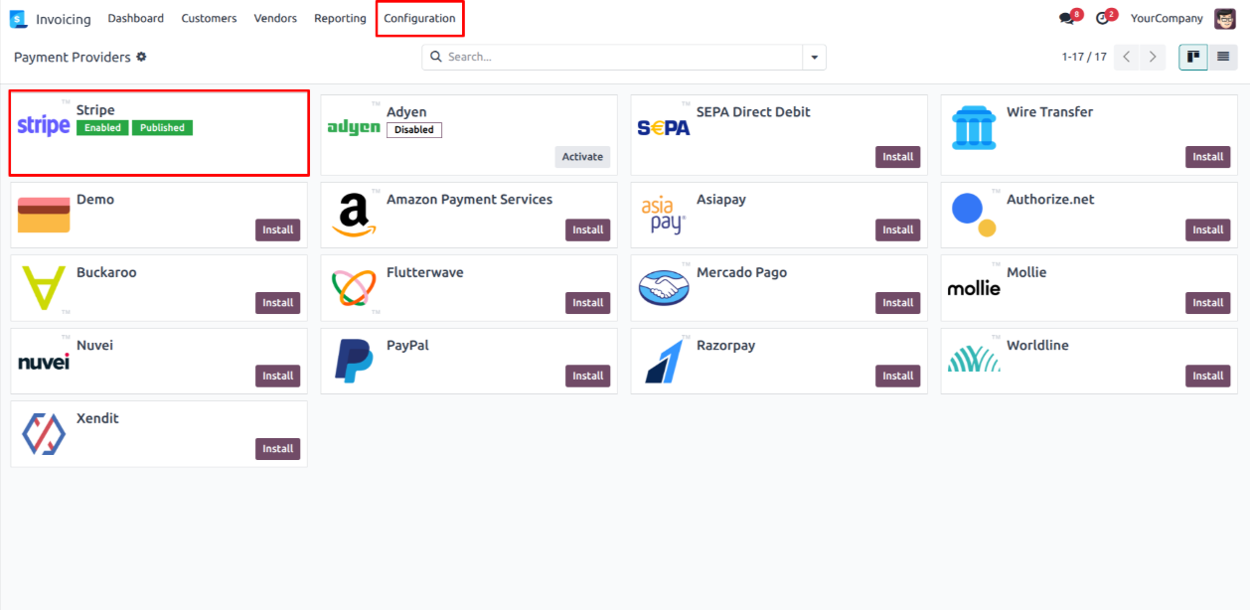Install the Mollie payment provider
Viewport: 1250px width, 610px height.
pyautogui.click(x=1207, y=303)
